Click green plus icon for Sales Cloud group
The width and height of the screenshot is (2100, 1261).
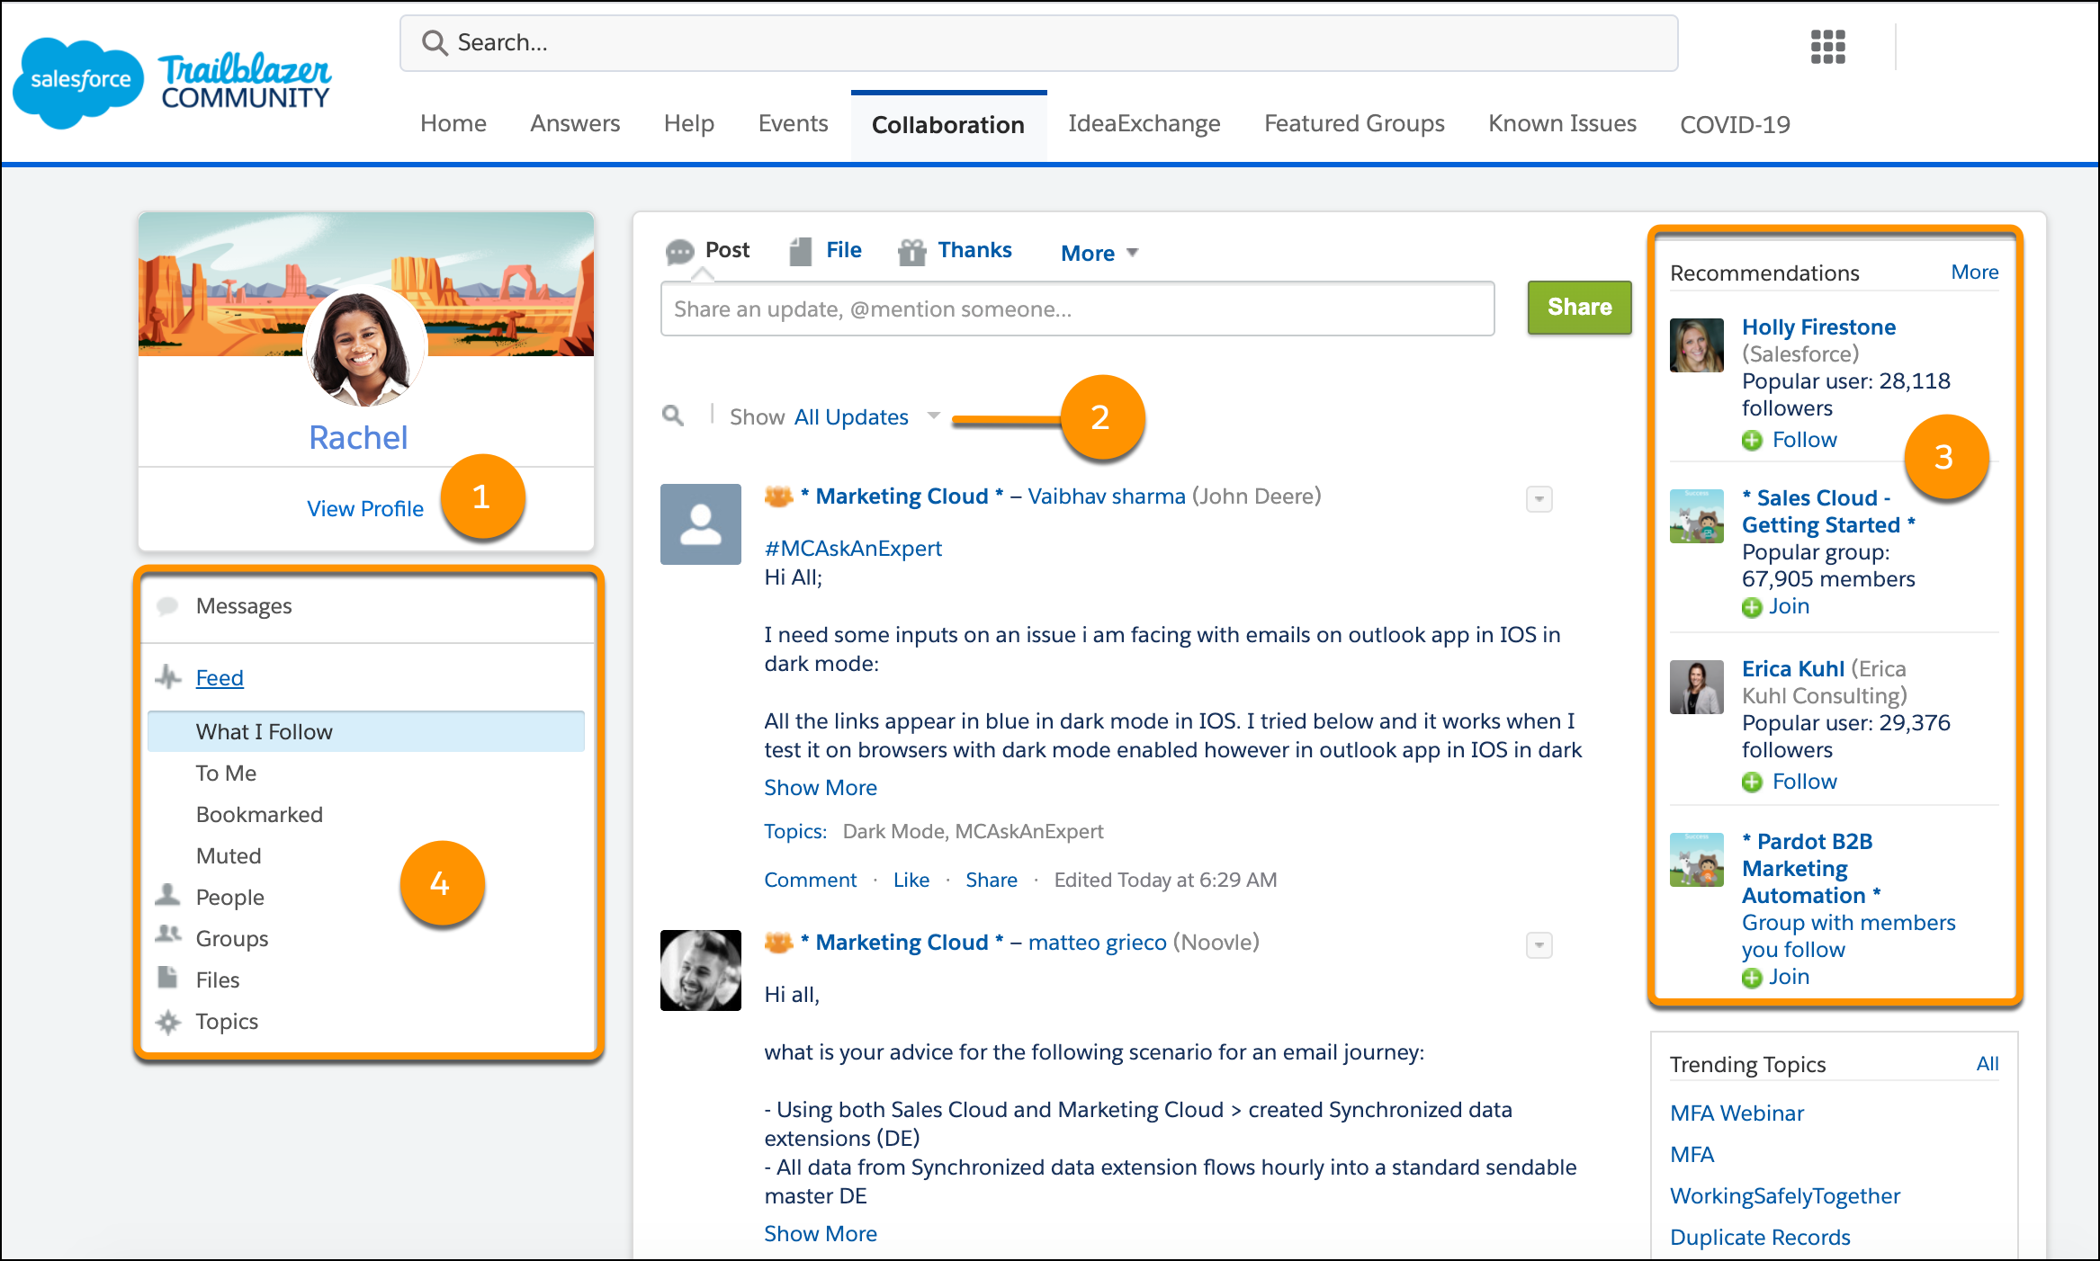tap(1751, 607)
